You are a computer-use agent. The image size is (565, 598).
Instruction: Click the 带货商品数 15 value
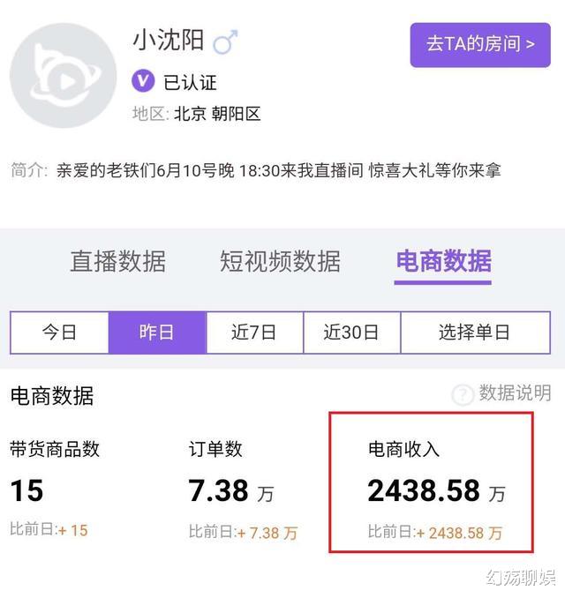tap(26, 490)
